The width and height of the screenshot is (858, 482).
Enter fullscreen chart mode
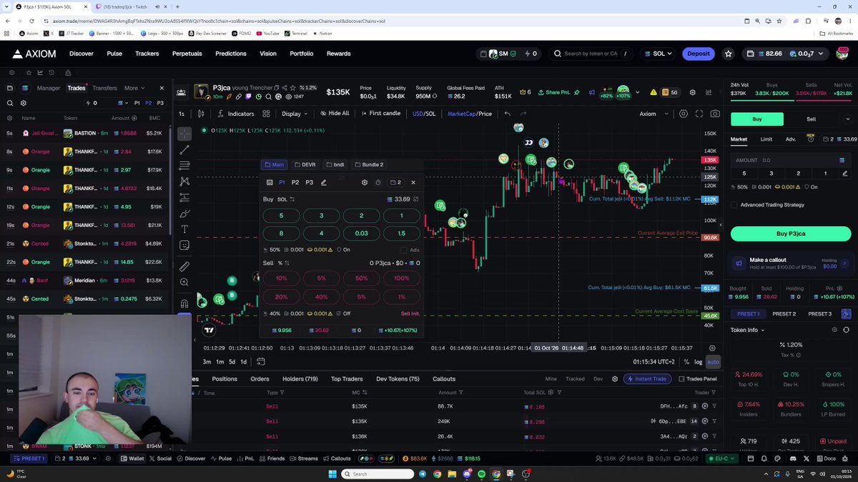[x=699, y=114]
